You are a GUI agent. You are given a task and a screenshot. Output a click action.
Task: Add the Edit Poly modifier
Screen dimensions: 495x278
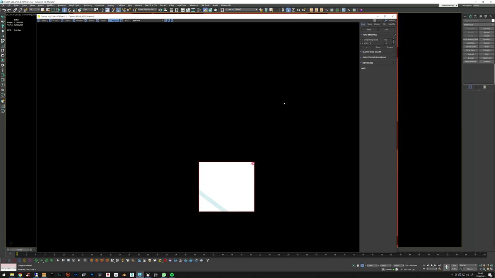point(486,29)
